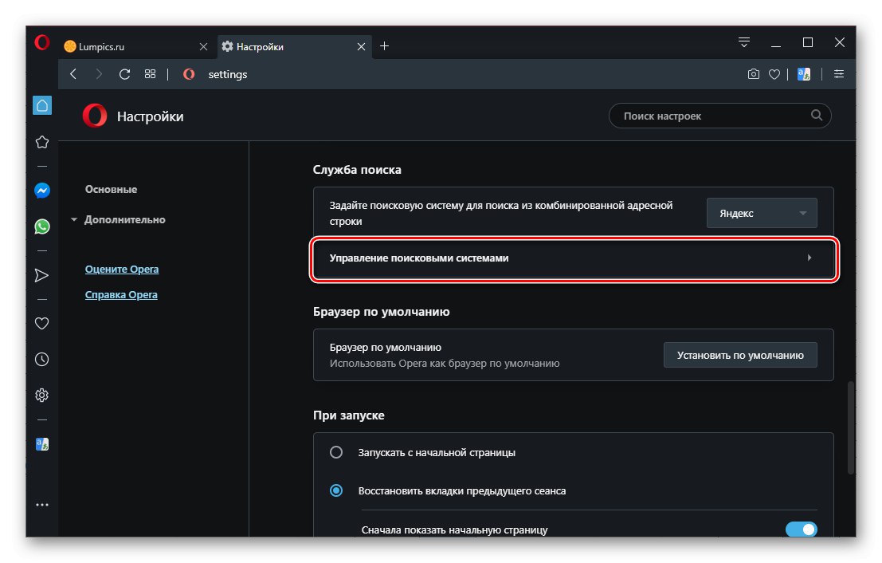Image resolution: width=882 pixels, height=563 pixels.
Task: Open the Speed Dial grid icon
Action: [150, 74]
